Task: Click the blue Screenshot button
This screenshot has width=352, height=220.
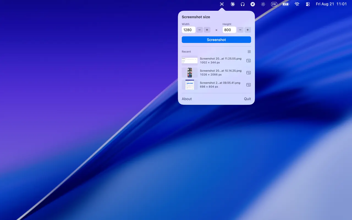Action: [x=216, y=40]
